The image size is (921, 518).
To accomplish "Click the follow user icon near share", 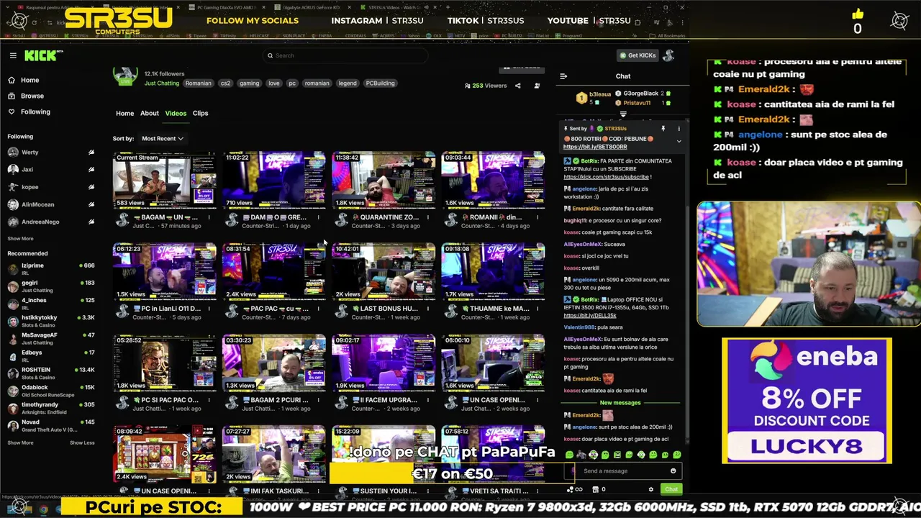I will pos(537,86).
